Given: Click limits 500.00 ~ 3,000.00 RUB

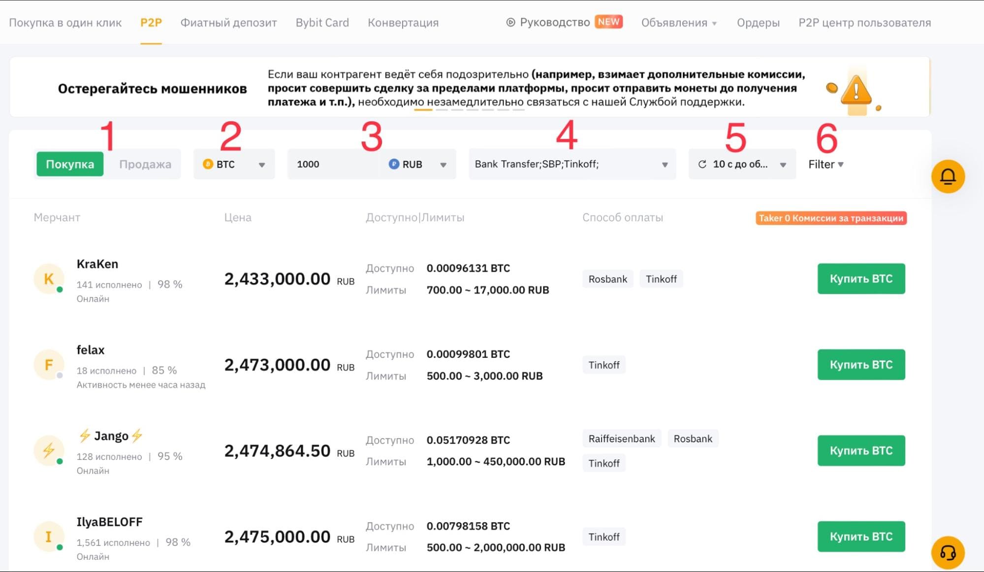Looking at the screenshot, I should pos(485,376).
